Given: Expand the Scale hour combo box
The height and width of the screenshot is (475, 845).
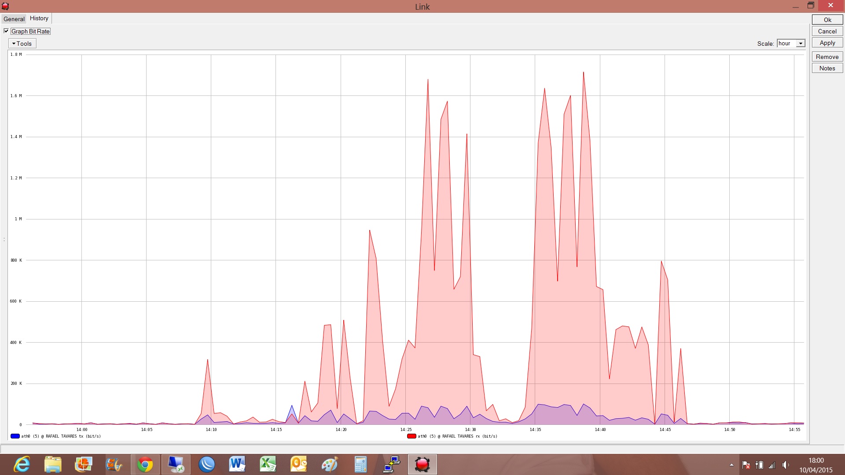Looking at the screenshot, I should [801, 44].
